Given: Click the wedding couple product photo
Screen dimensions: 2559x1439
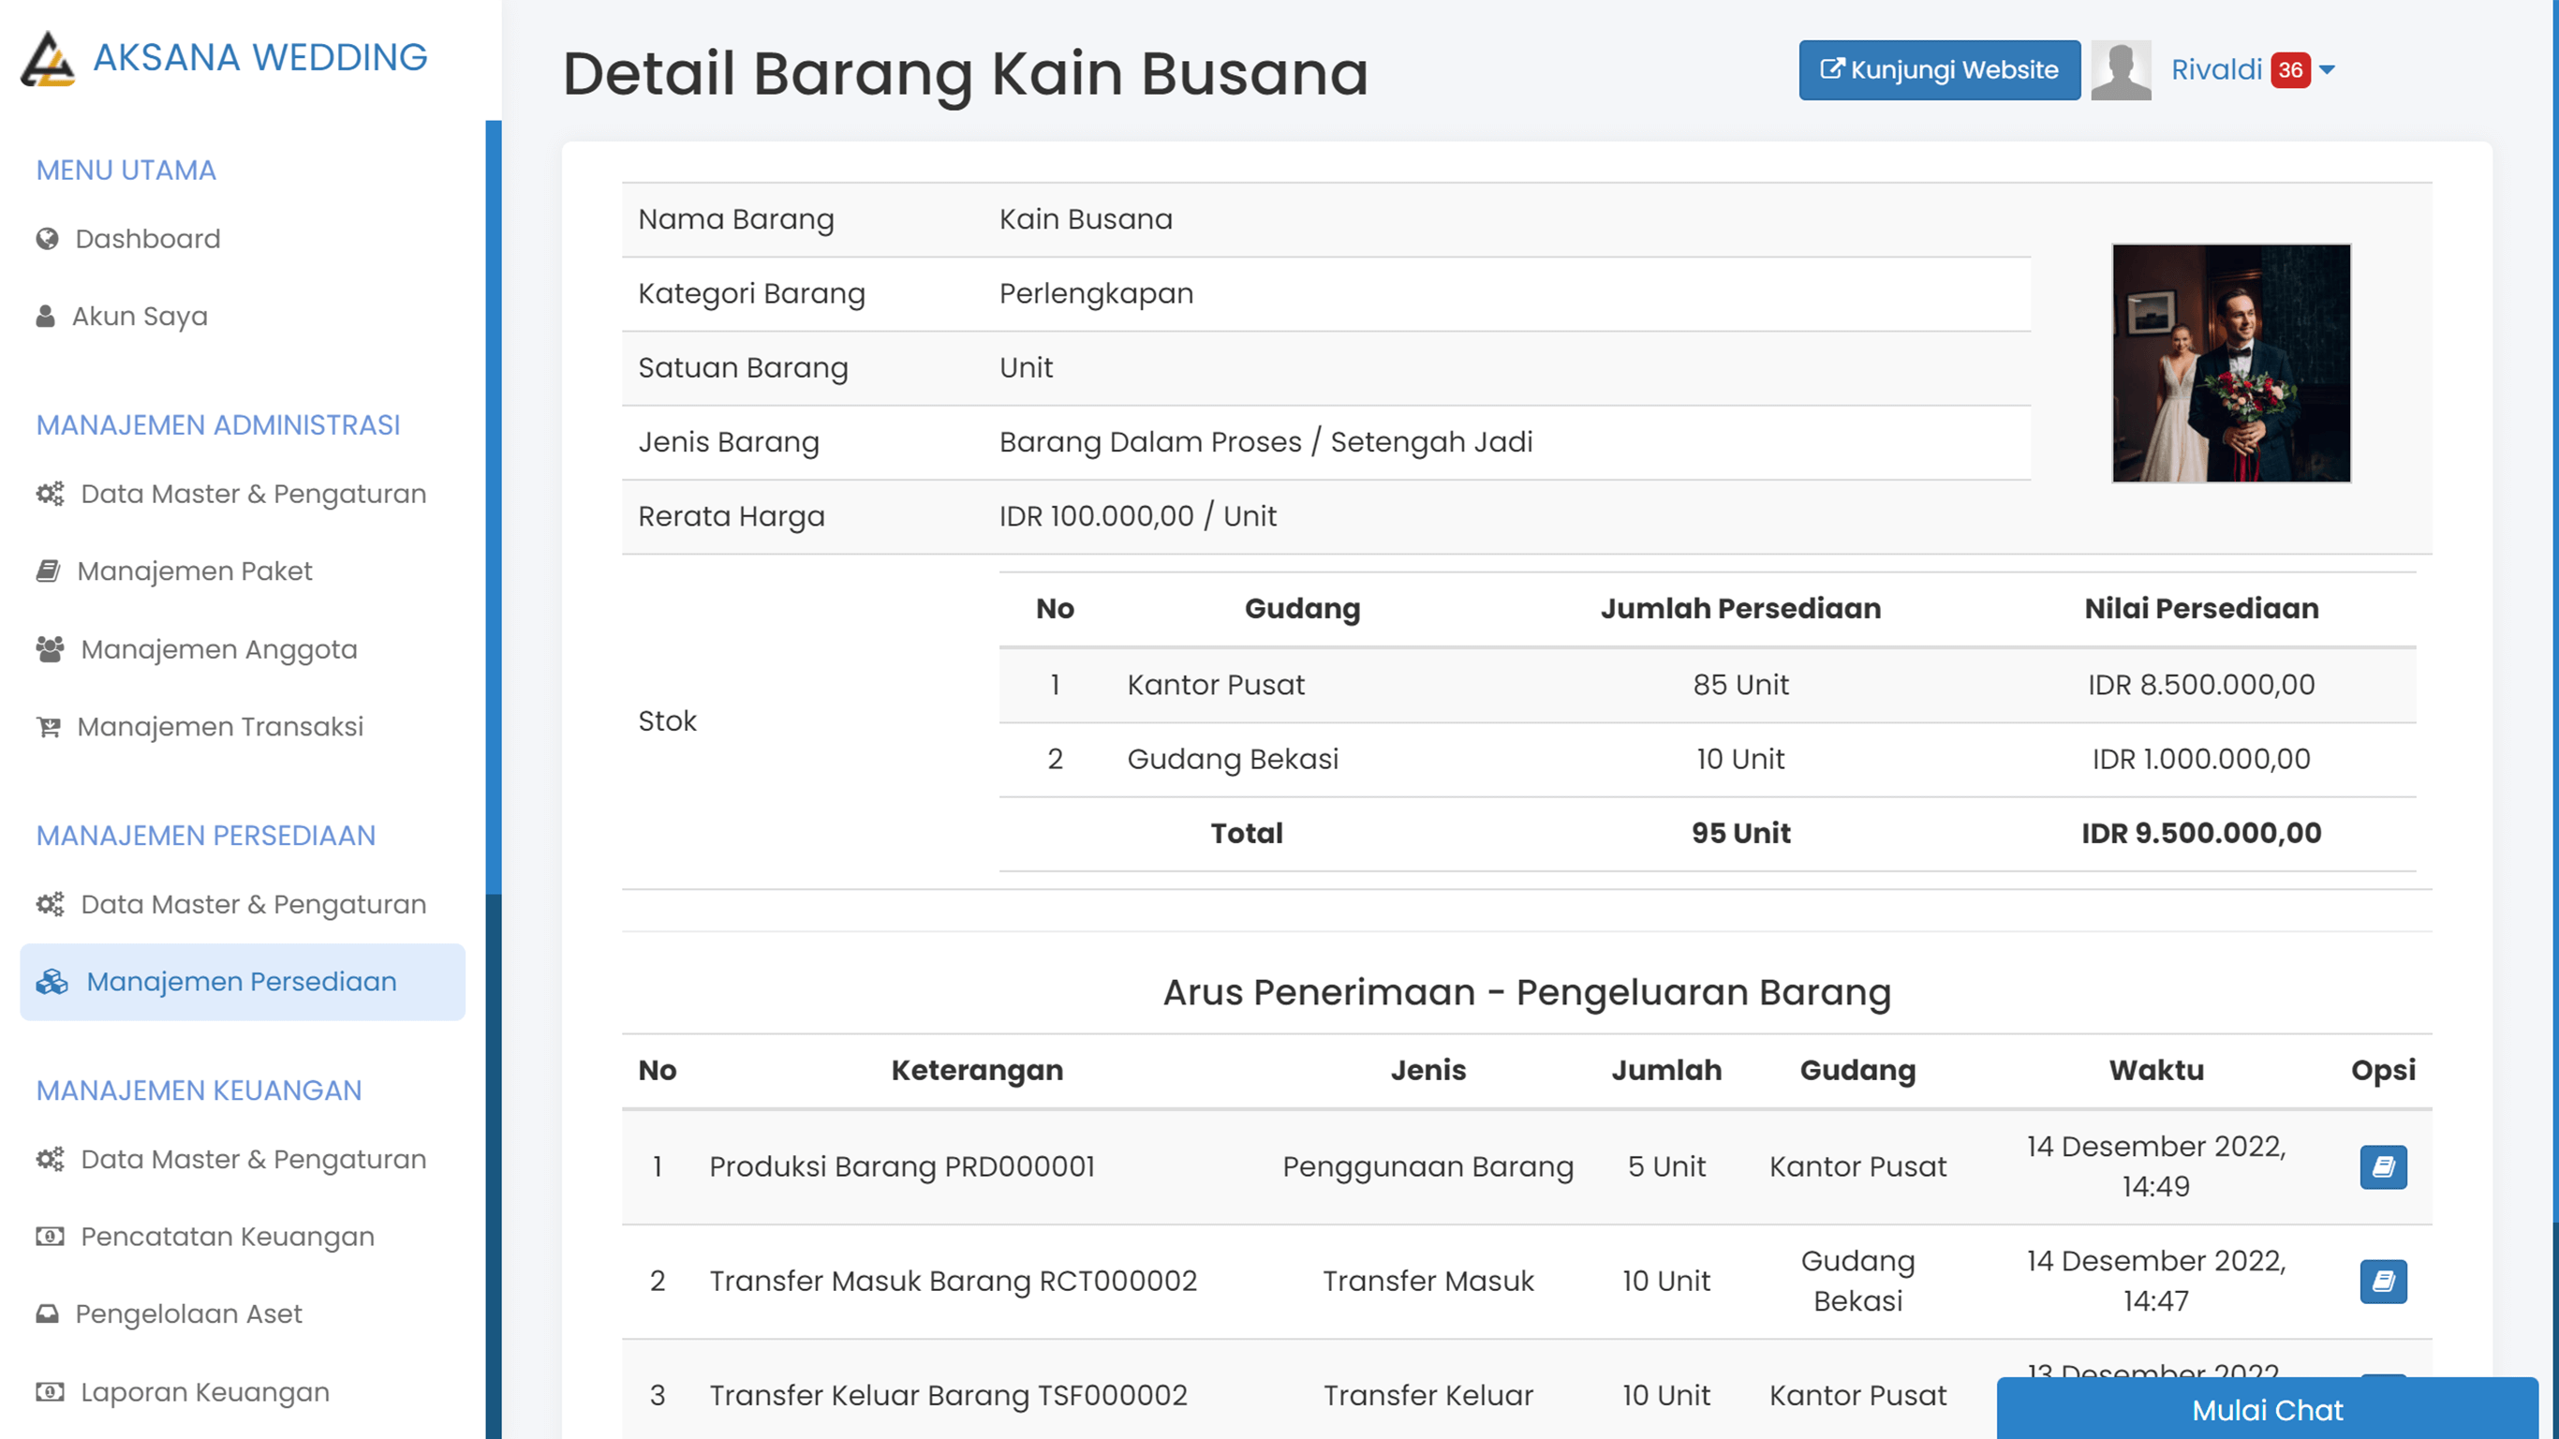Looking at the screenshot, I should coord(2231,363).
